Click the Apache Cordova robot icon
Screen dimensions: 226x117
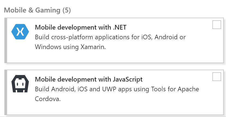tap(20, 84)
